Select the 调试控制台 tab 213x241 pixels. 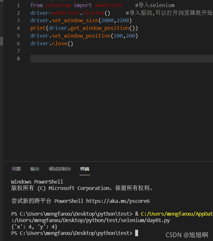60,169
